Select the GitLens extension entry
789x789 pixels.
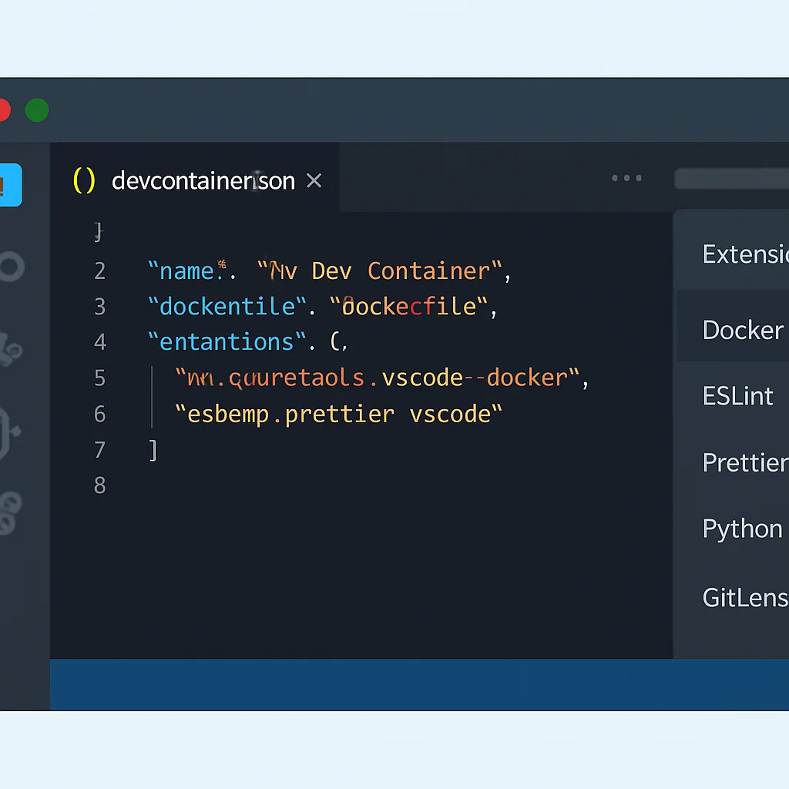point(746,598)
